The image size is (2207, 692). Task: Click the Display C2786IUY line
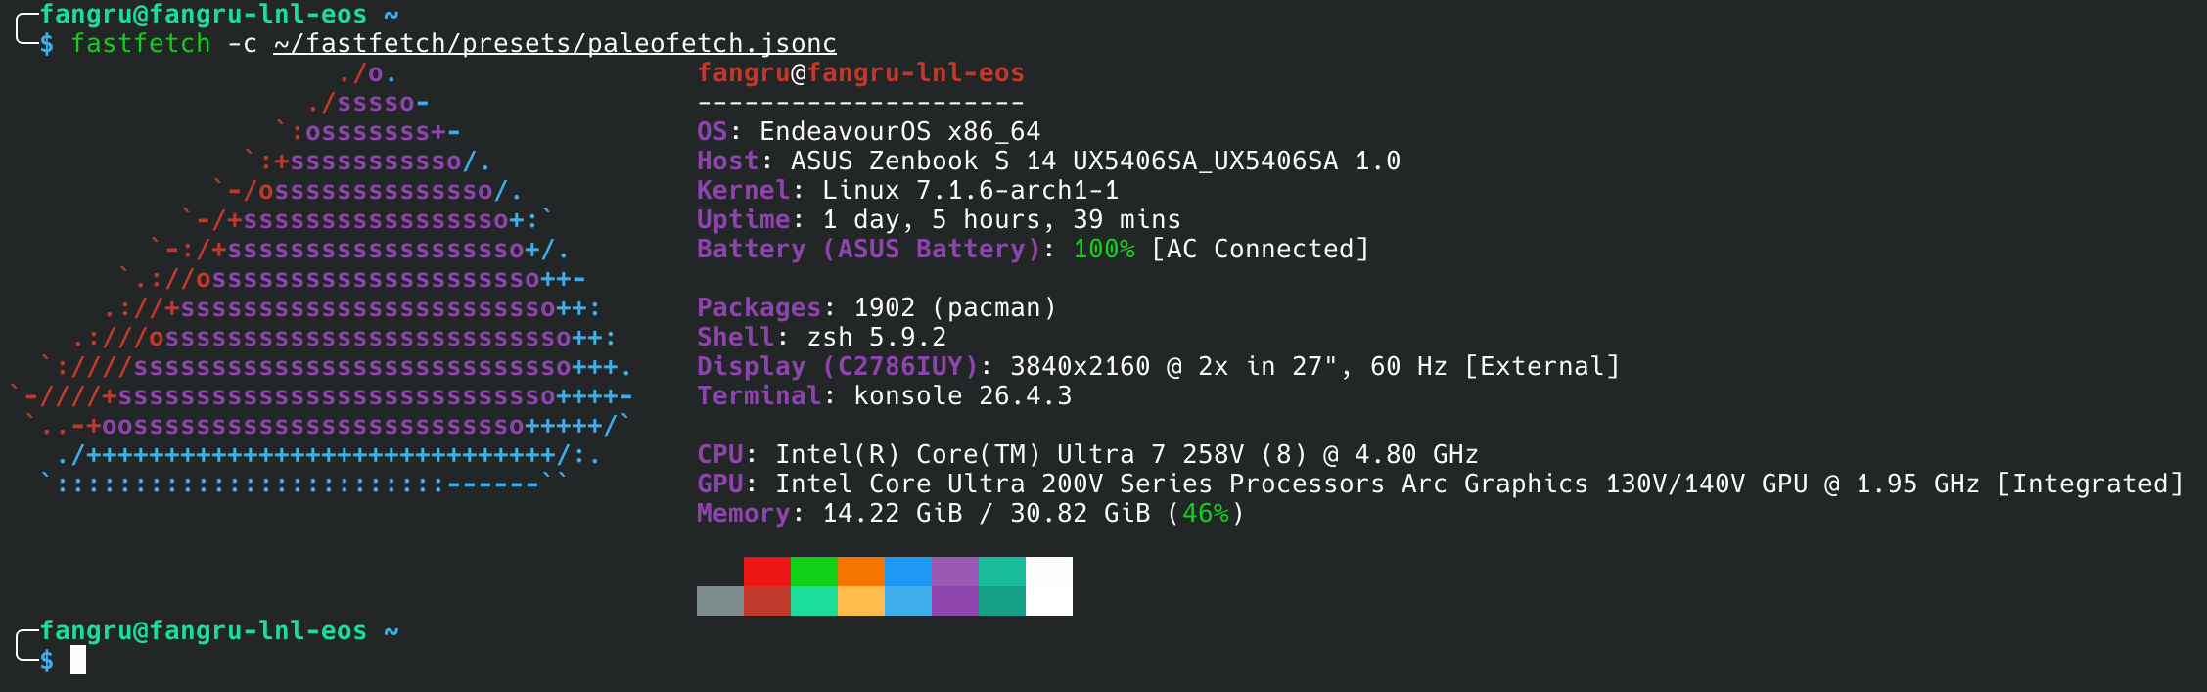point(1158,367)
